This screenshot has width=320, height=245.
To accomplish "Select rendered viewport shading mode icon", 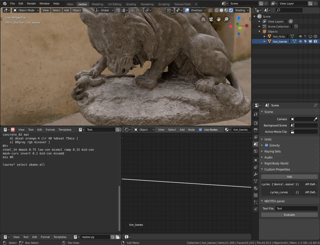I will click(x=231, y=10).
